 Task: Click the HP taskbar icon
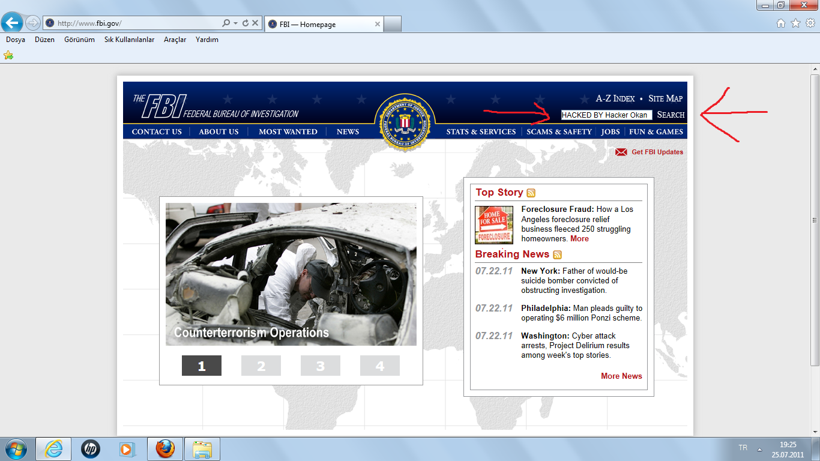click(x=91, y=449)
